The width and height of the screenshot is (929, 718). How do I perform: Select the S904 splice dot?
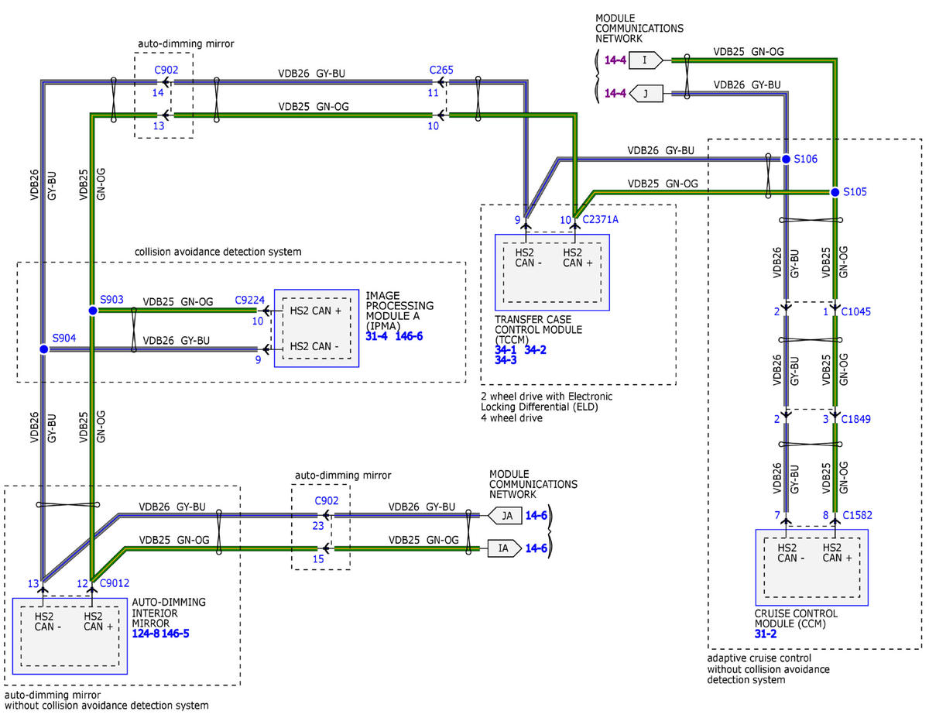pyautogui.click(x=43, y=349)
